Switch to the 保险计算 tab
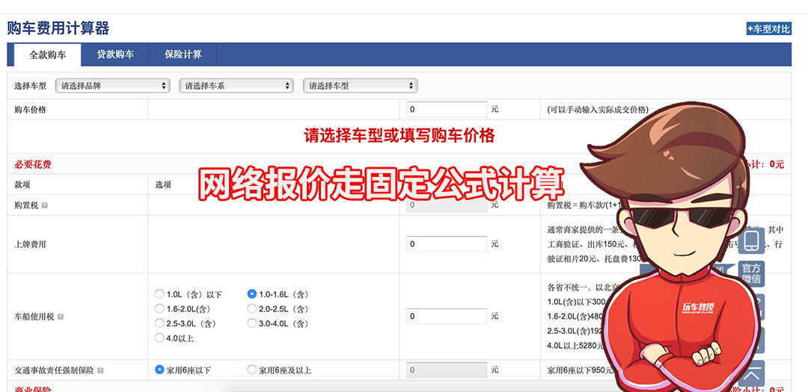The image size is (808, 392). coord(183,55)
